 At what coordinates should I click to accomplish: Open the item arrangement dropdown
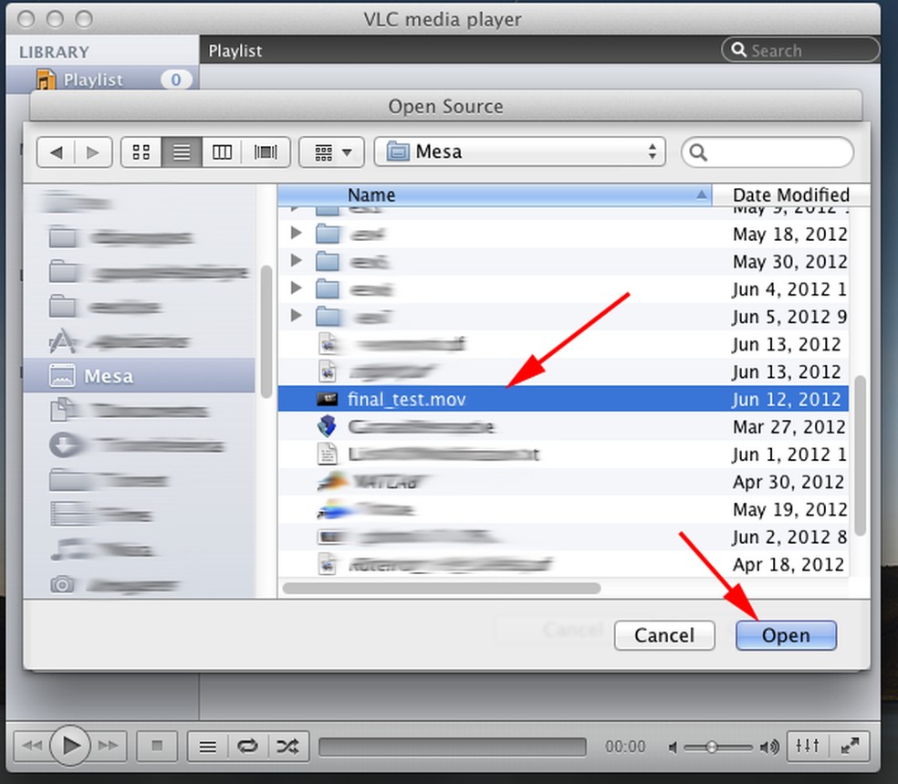click(331, 152)
